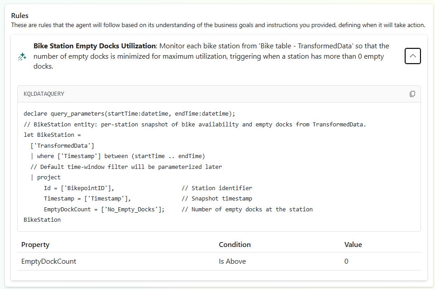Image resolution: width=435 pixels, height=289 pixels.
Task: Click the "Timestamp = ['Timestamp']" projection line
Action: pos(87,199)
